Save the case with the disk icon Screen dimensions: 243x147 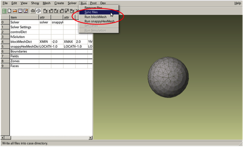pyautogui.click(x=20, y=11)
